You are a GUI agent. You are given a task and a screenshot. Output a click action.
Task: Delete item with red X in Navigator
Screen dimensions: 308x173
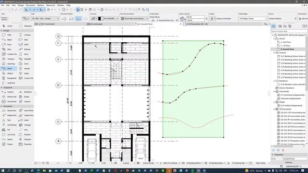(283, 150)
